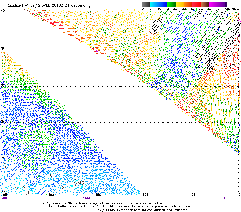Click the brown 35-40 knots legend swatch
Viewport: 241px width, 212px height.
(205, 4)
